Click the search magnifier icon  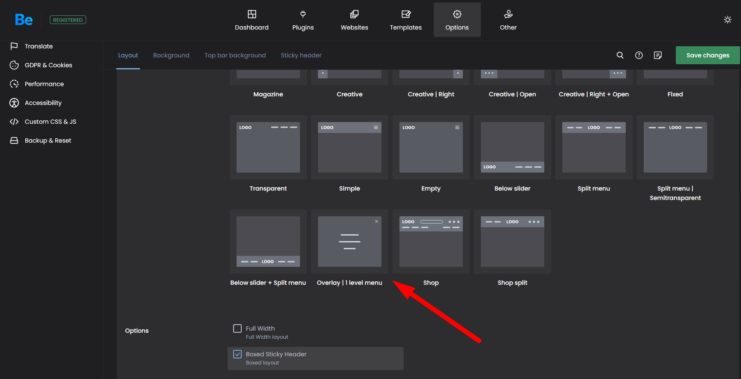click(x=620, y=55)
